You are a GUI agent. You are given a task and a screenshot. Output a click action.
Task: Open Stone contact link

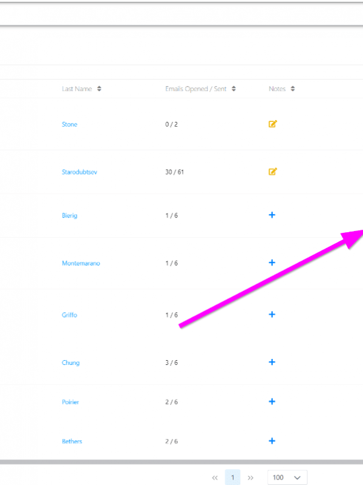click(x=70, y=124)
